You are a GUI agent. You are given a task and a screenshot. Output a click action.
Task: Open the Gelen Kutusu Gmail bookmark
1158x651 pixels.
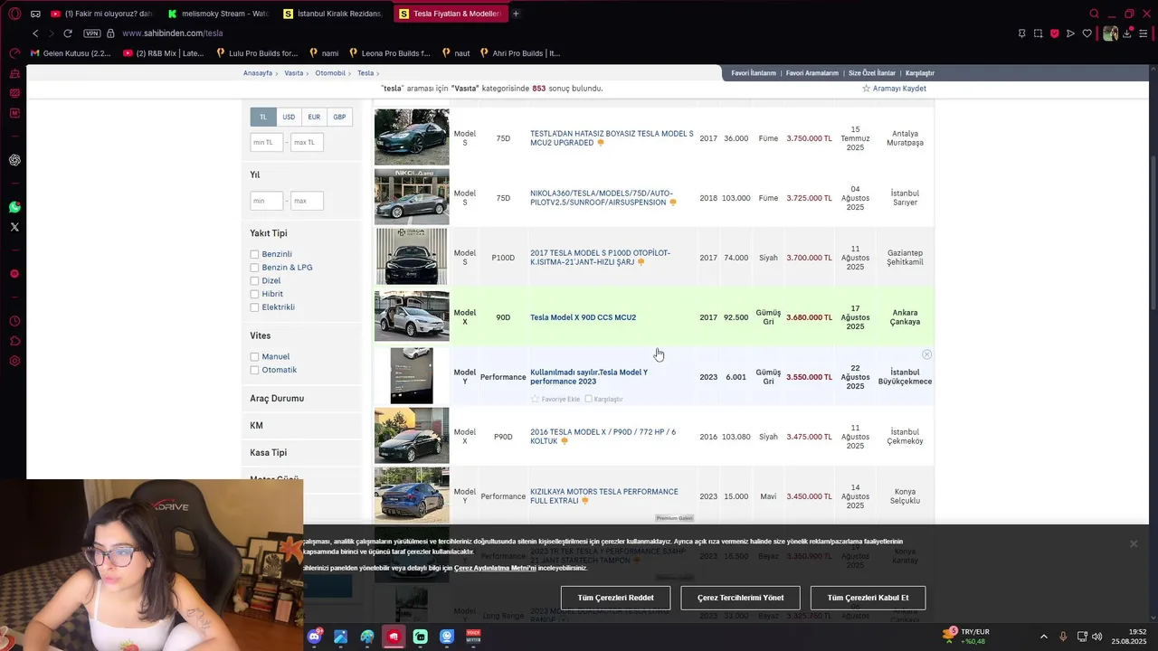click(71, 53)
